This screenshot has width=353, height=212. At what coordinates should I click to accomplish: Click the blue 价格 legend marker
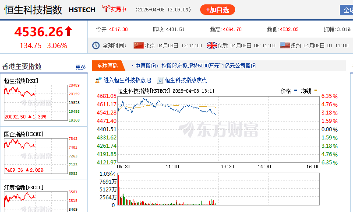pyautogui.click(x=296, y=90)
